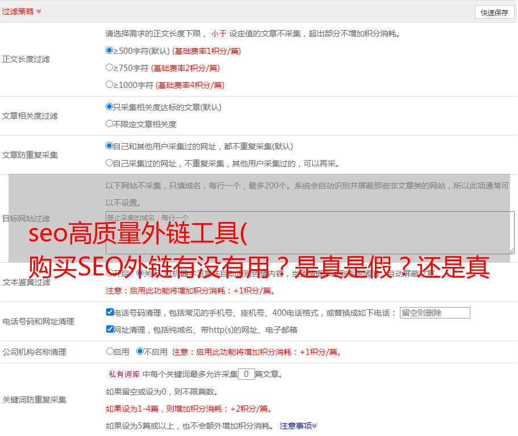The image size is (518, 436).
Task: Enable 文本鉴黄过滤 with 开启 radio
Action: tap(110, 273)
